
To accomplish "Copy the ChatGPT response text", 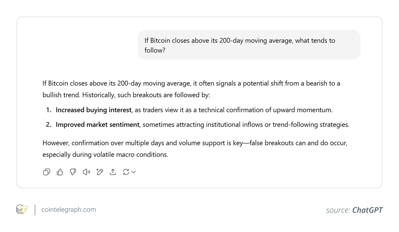I will pyautogui.click(x=47, y=172).
